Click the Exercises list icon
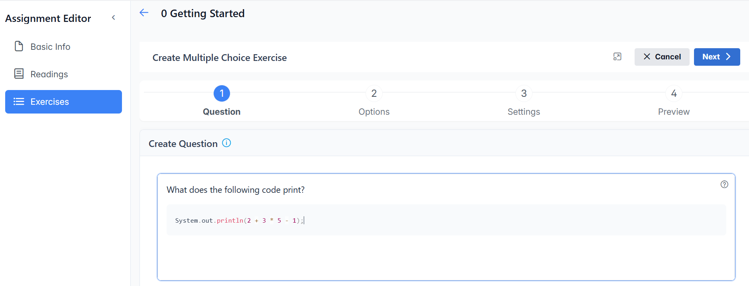This screenshot has width=749, height=286. coord(19,102)
